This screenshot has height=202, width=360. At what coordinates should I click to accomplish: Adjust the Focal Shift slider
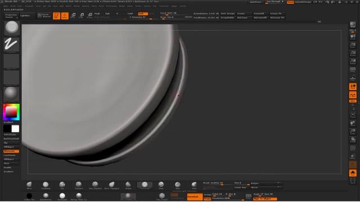tap(176, 13)
